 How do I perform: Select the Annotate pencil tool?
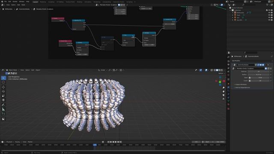click(3, 105)
